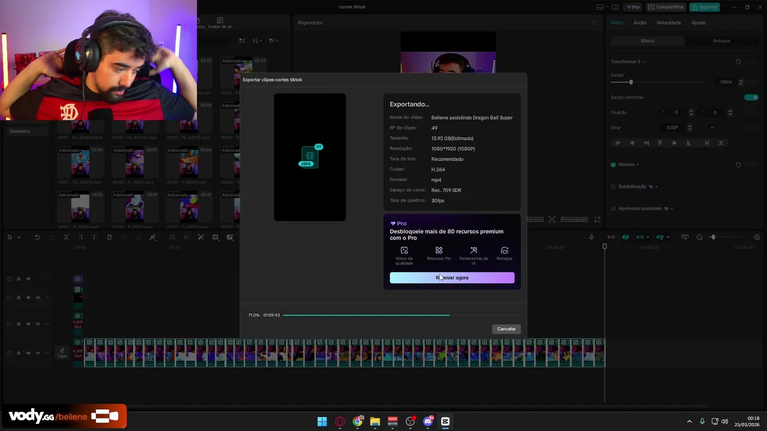Lock the top timeline track
Screen dimensions: 767x431
(x=19, y=279)
